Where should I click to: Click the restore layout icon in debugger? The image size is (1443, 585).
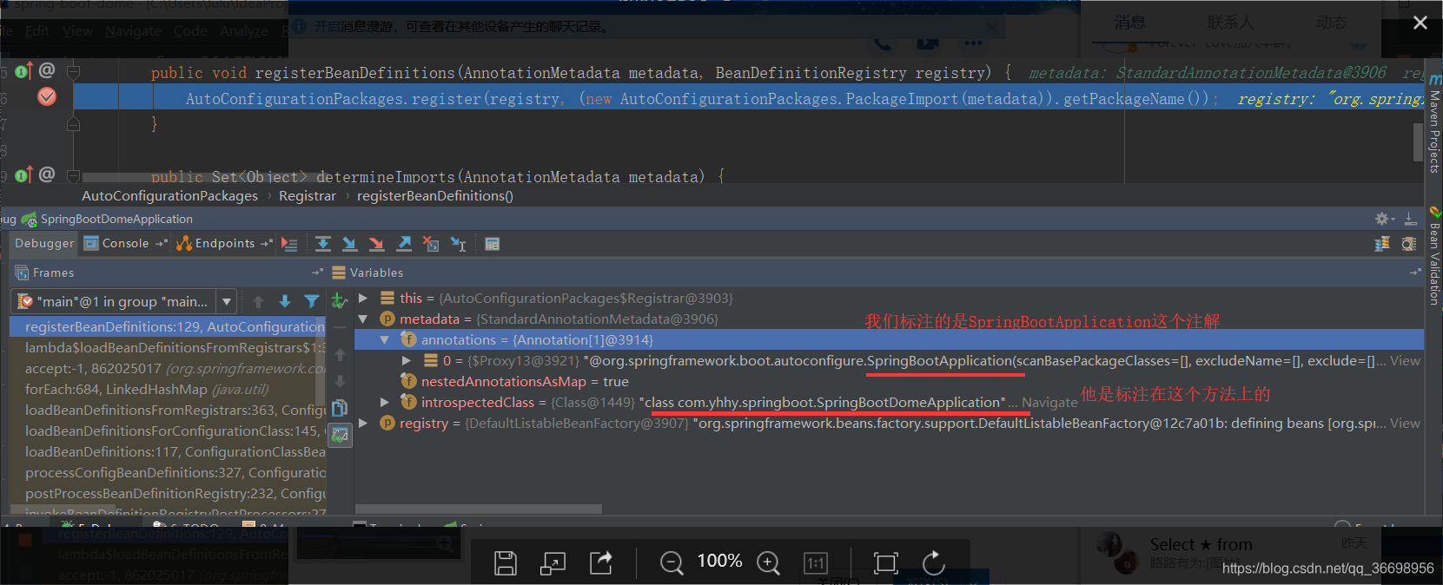point(1382,244)
